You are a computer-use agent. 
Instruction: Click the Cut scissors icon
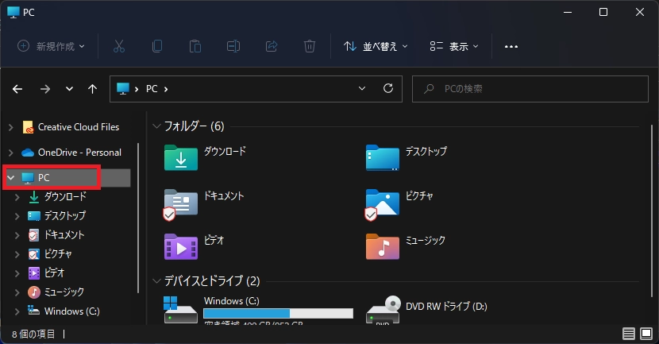[119, 46]
